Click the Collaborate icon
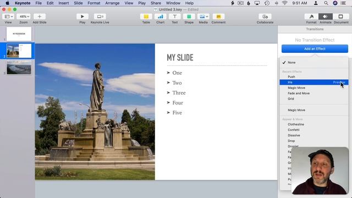Image resolution: width=352 pixels, height=198 pixels. [x=265, y=16]
